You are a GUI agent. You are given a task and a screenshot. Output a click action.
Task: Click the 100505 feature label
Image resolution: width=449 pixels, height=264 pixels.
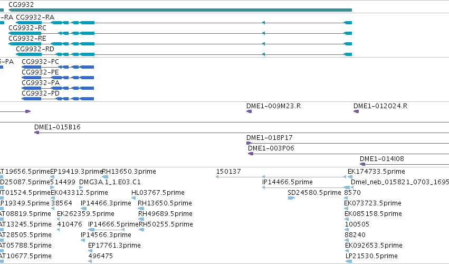click(357, 225)
